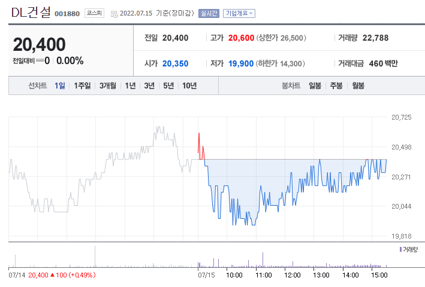Click the high price value 20,600
425x287 pixels.
click(241, 38)
